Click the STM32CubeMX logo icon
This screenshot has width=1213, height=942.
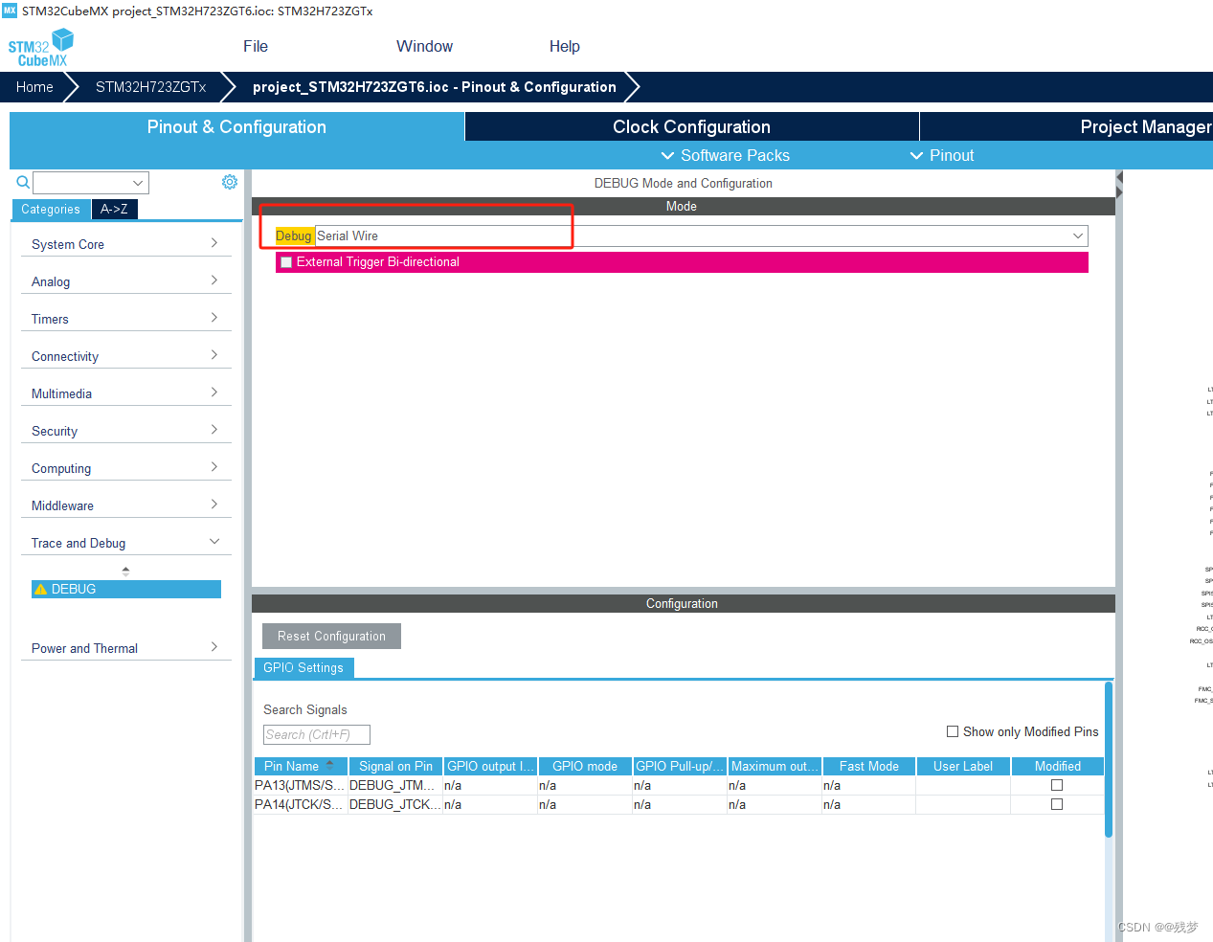coord(40,48)
